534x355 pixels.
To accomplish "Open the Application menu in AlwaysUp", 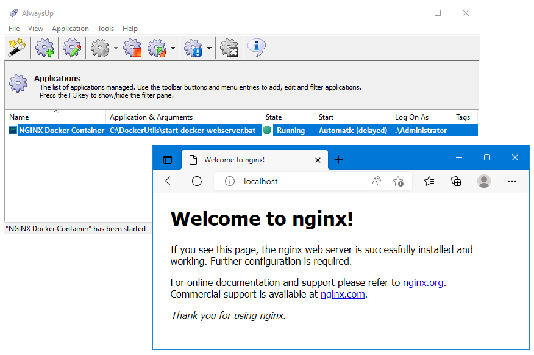I will tap(70, 29).
